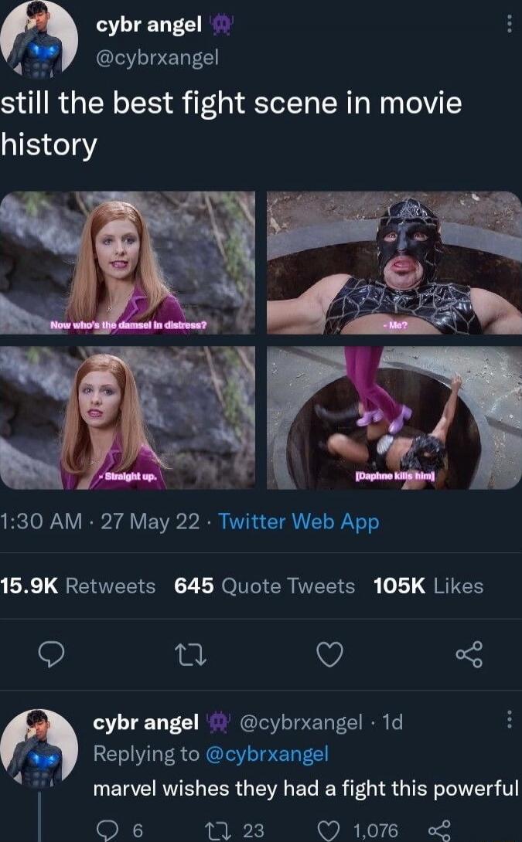
Task: Open the main tweet's three-dot menu
Action: pyautogui.click(x=508, y=25)
